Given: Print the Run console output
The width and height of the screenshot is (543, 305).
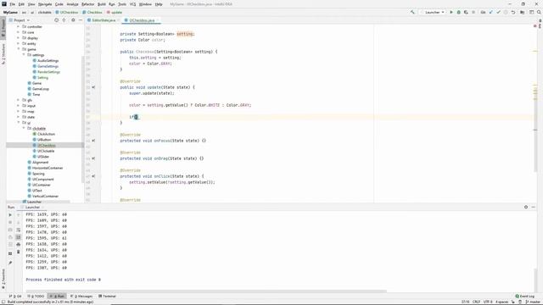Looking at the screenshot, I should [19, 245].
